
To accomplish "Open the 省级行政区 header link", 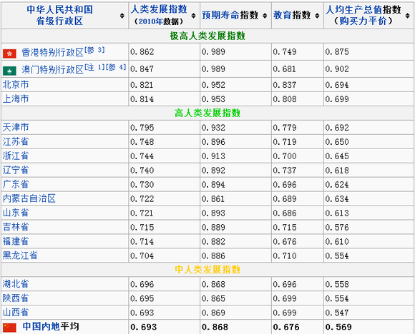I will tap(60, 21).
